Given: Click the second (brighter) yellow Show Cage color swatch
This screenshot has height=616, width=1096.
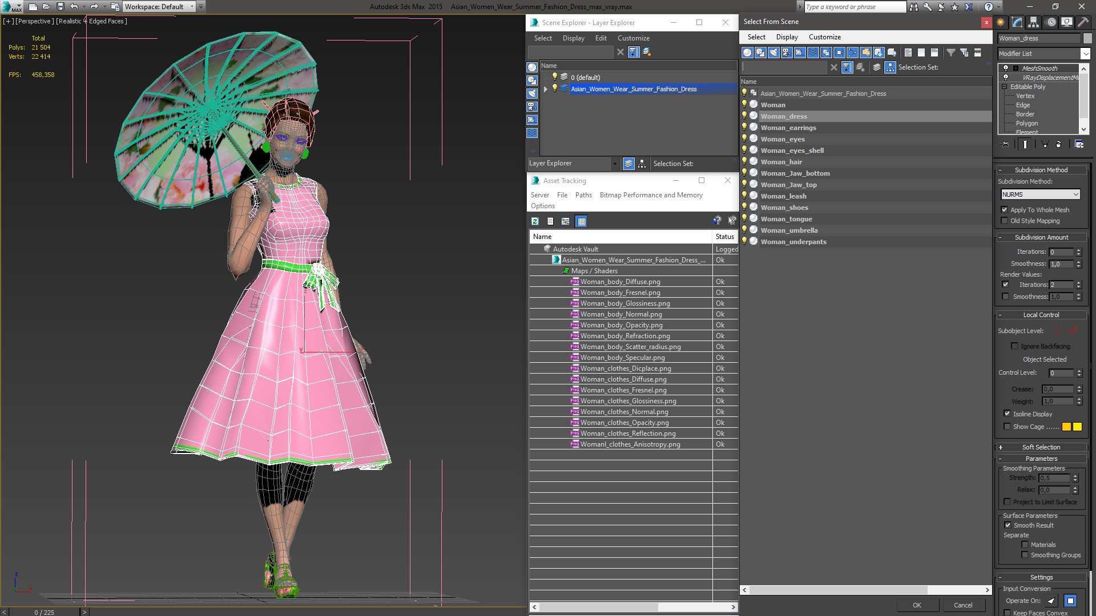Looking at the screenshot, I should pos(1077,427).
